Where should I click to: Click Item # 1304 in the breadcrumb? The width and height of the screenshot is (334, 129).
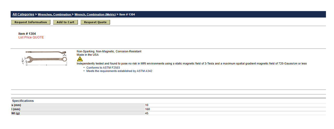tap(127, 14)
